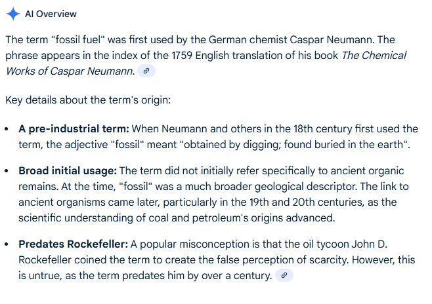Click the bullet dot before "Predates Rockefeller"
Image resolution: width=432 pixels, height=304 pixels.
tap(8, 245)
